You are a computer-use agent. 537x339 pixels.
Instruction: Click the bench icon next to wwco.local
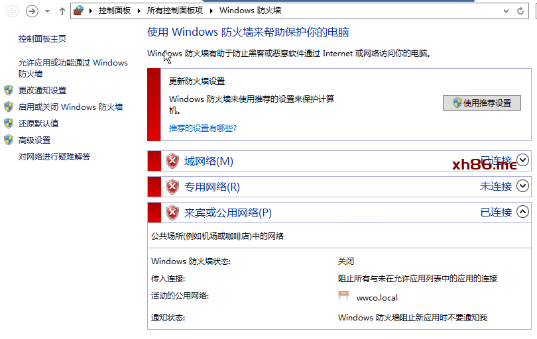pyautogui.click(x=343, y=297)
